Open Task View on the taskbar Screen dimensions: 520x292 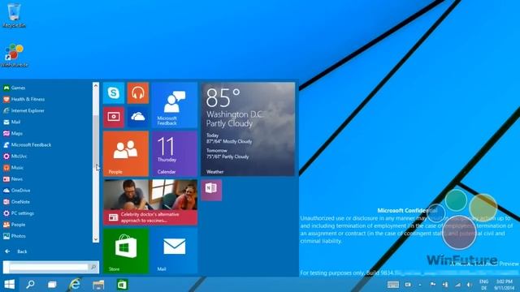(x=52, y=285)
